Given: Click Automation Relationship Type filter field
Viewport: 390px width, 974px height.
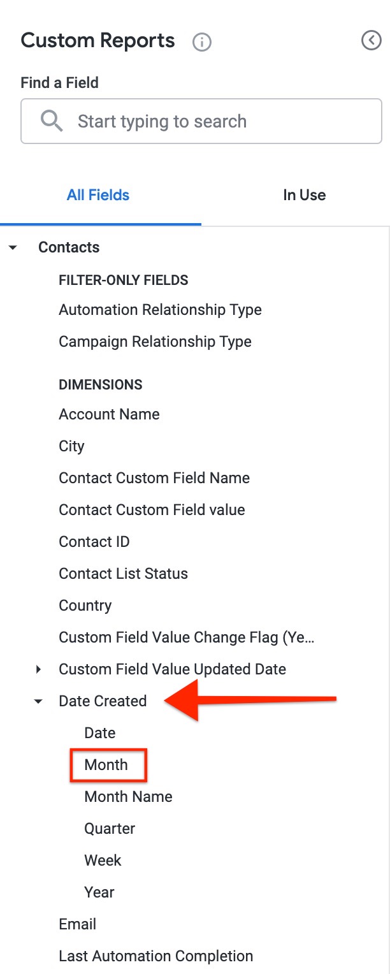Looking at the screenshot, I should point(160,310).
